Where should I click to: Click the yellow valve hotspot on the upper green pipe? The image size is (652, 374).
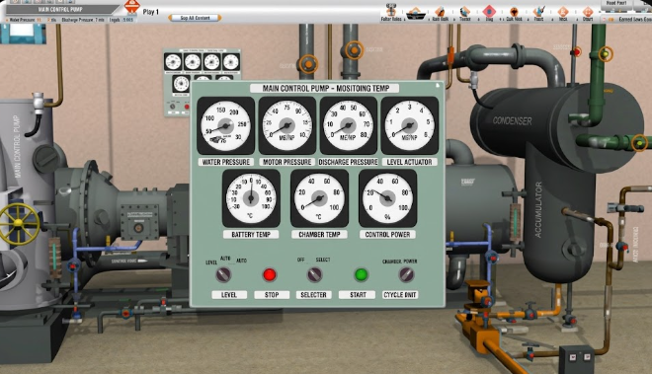click(606, 53)
